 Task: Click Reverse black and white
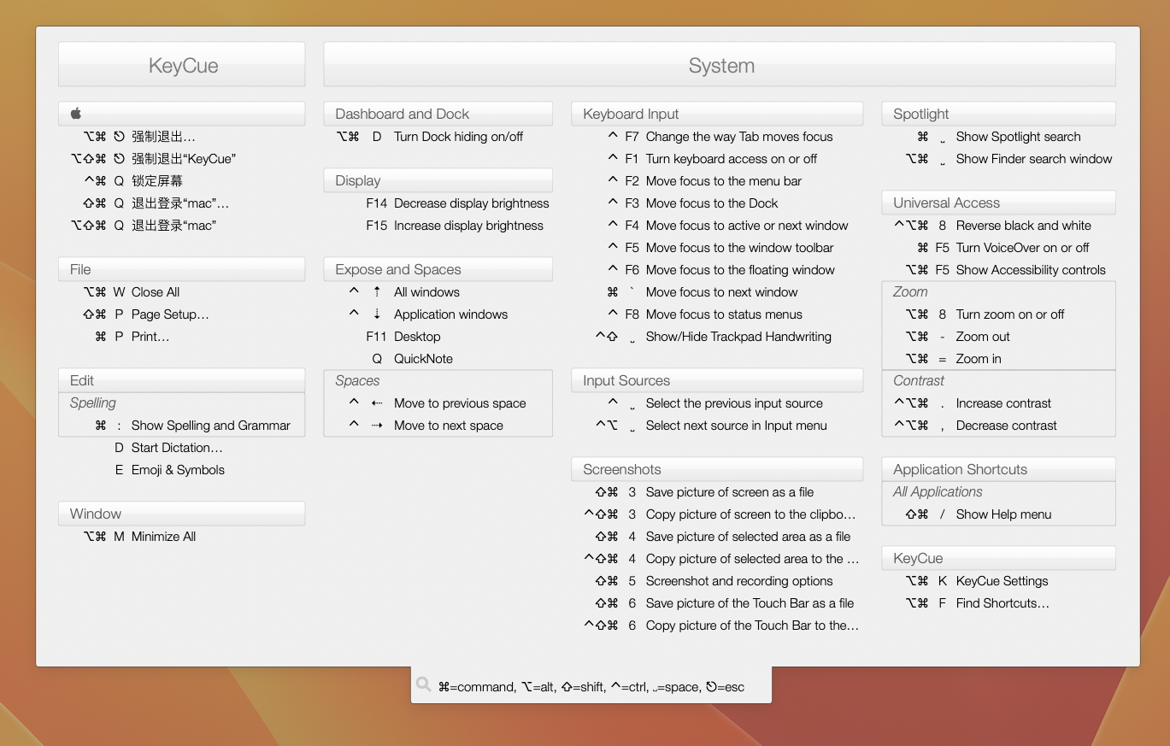click(x=998, y=226)
